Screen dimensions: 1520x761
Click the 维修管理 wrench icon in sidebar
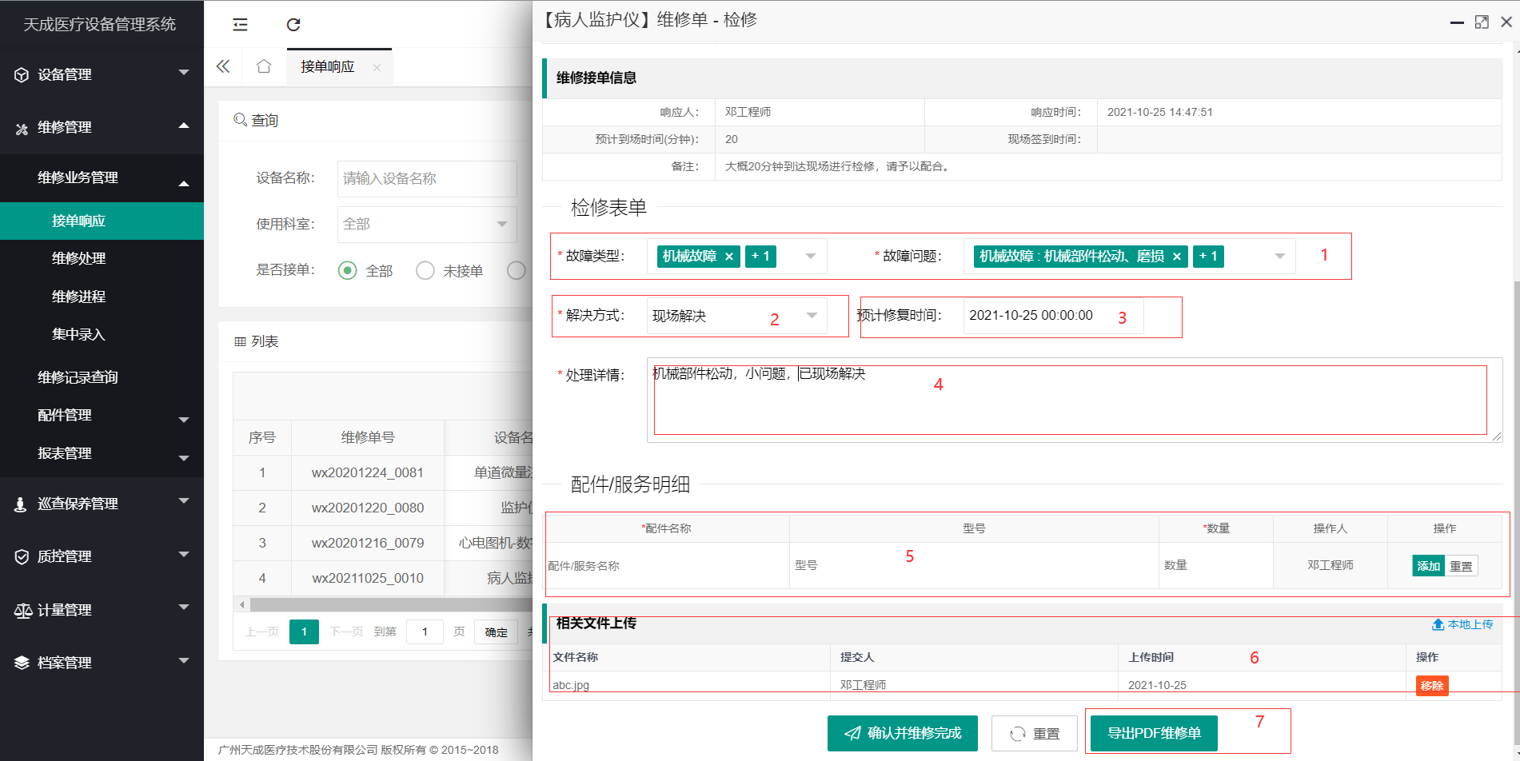point(22,128)
